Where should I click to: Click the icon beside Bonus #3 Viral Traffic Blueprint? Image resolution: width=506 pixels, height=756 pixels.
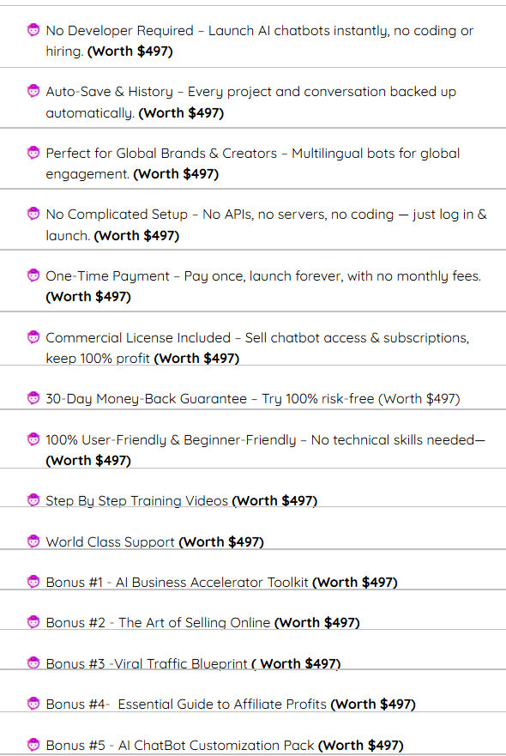pyautogui.click(x=33, y=663)
